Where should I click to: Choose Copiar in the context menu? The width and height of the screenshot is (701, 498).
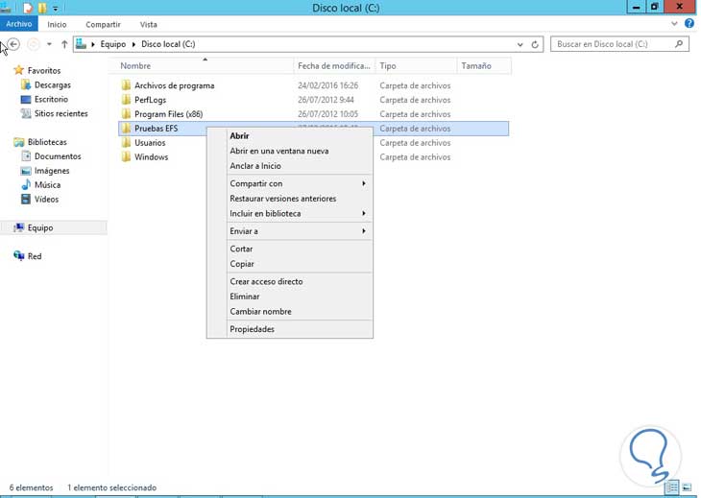[290, 264]
